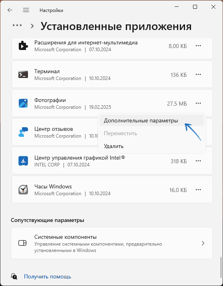
Task: Expand the breadcrumb ellipsis
Action: coord(17,25)
